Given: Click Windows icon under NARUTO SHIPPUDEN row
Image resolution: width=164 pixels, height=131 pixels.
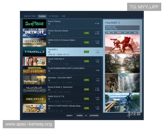Looking at the screenshot, I should tap(49, 108).
